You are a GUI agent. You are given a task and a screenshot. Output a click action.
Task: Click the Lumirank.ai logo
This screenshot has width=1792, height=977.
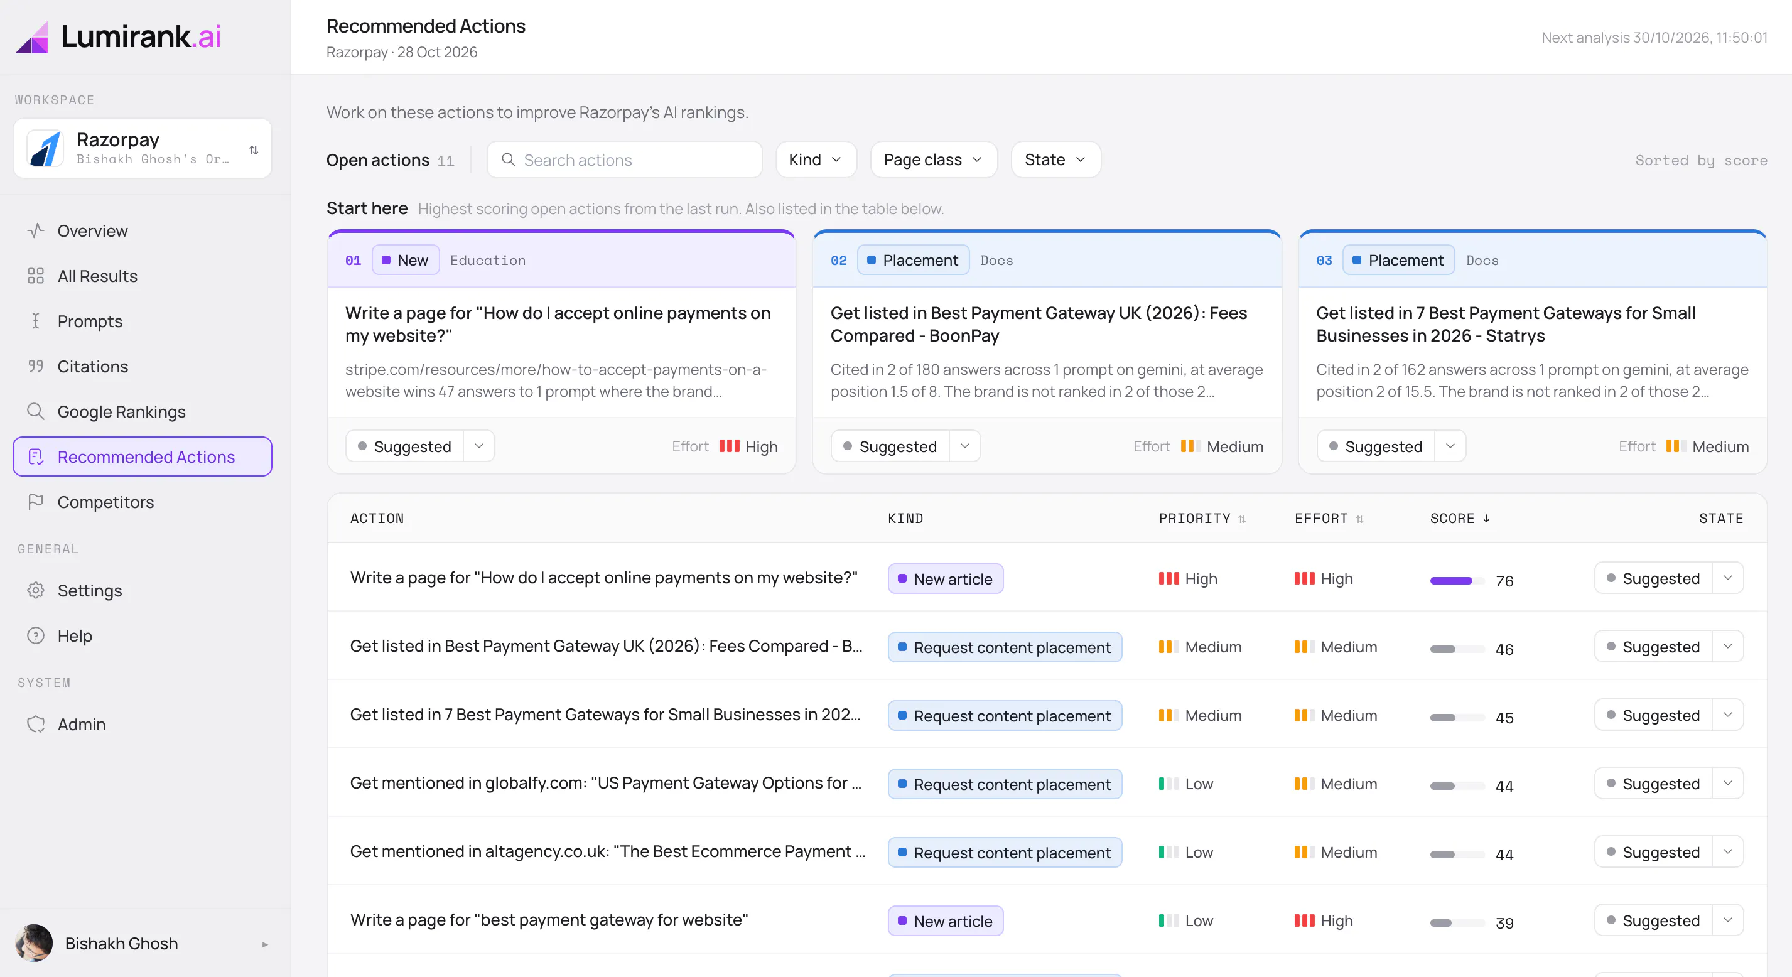coord(117,36)
